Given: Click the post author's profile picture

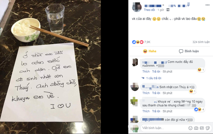Looking at the screenshot, I should pyautogui.click(x=137, y=7).
